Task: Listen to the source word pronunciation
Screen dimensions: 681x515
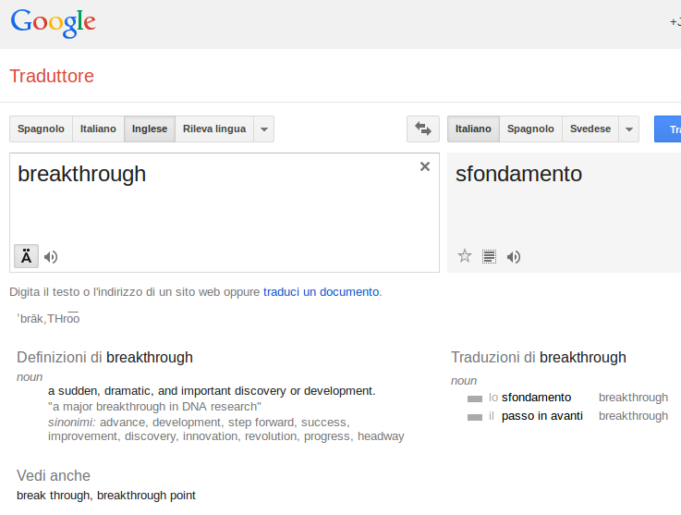Action: (51, 257)
